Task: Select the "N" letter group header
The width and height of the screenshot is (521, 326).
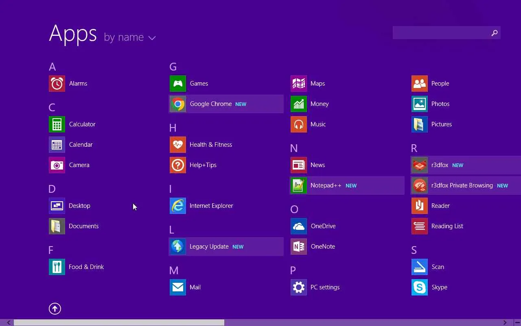Action: tap(294, 148)
